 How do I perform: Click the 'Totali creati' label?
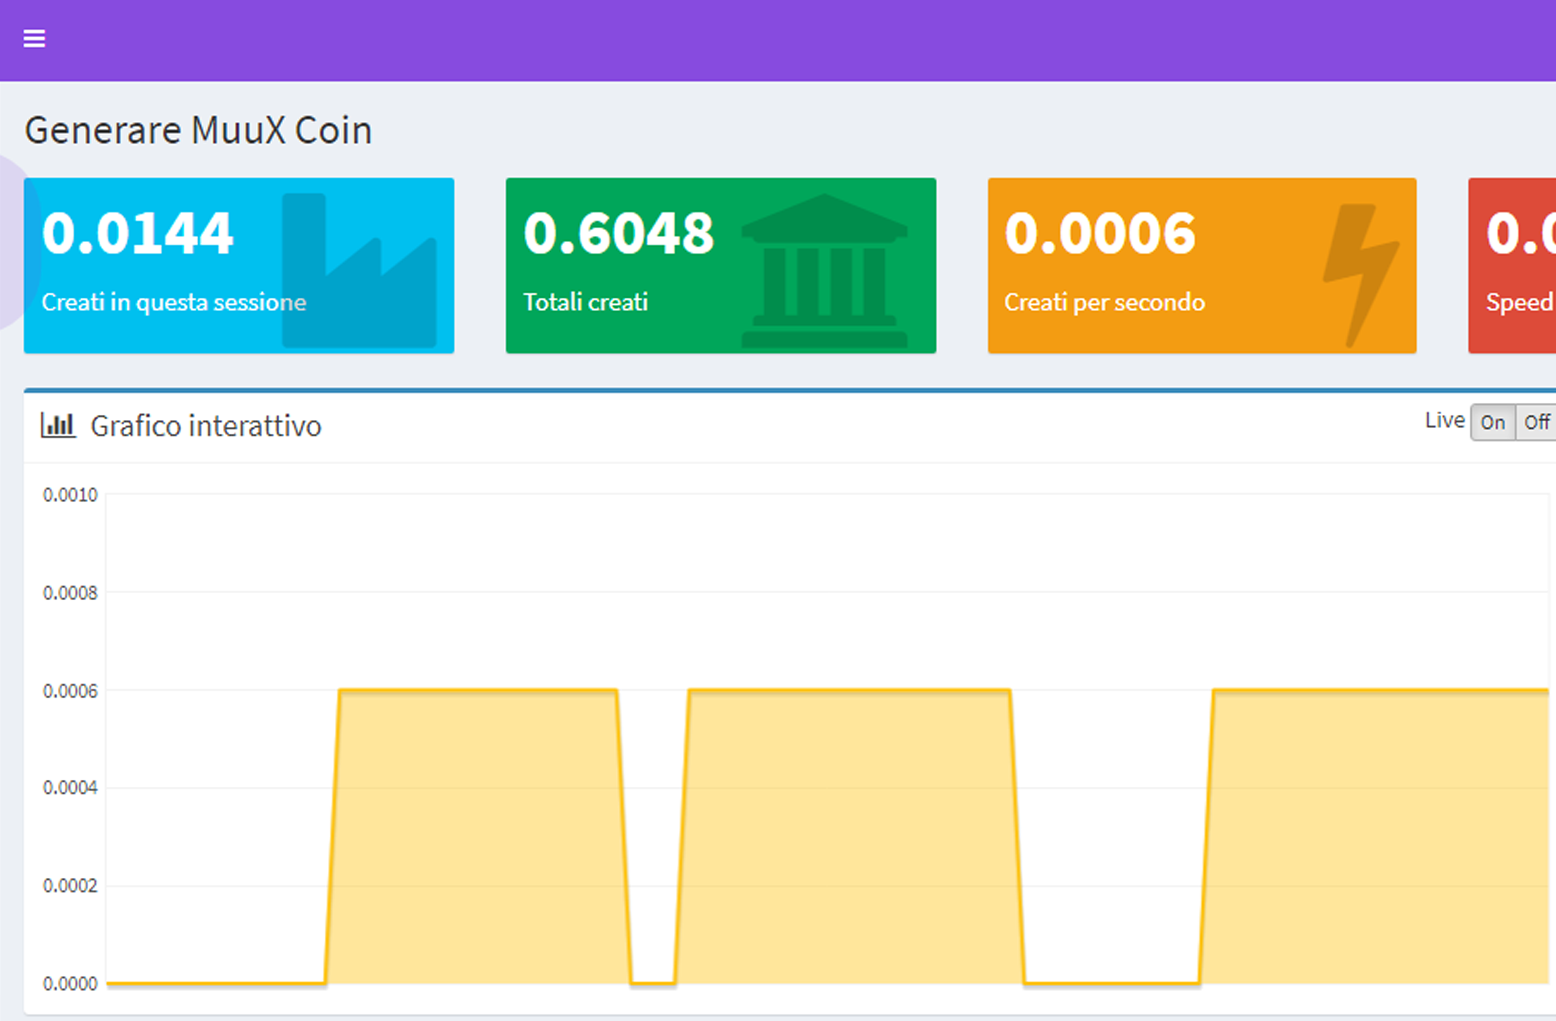tap(585, 302)
